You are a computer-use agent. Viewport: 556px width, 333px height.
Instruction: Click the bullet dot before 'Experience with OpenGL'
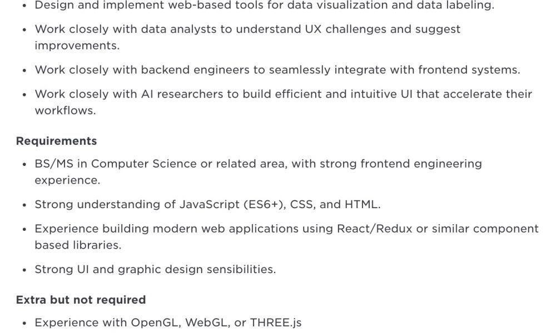tap(24, 324)
